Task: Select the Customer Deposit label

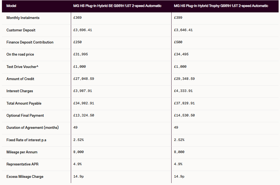Action: (x=21, y=30)
